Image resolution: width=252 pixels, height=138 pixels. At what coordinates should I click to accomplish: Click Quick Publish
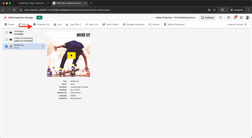coord(111,25)
